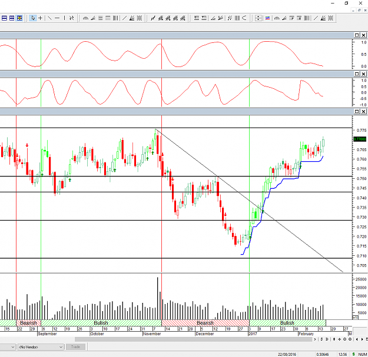
Task: Click the circled minus zoom-out icon
Action: (344, 339)
